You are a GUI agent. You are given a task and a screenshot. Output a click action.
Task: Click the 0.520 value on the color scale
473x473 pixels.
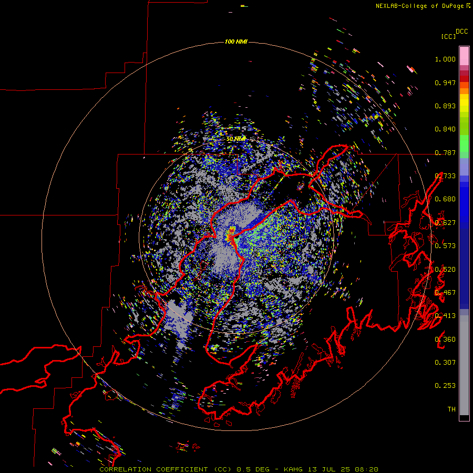(x=445, y=269)
